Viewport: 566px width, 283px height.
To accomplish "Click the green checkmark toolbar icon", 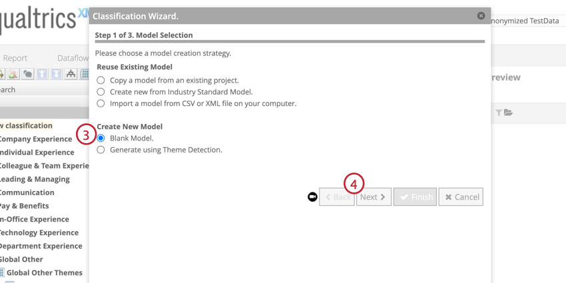I will coord(13,74).
